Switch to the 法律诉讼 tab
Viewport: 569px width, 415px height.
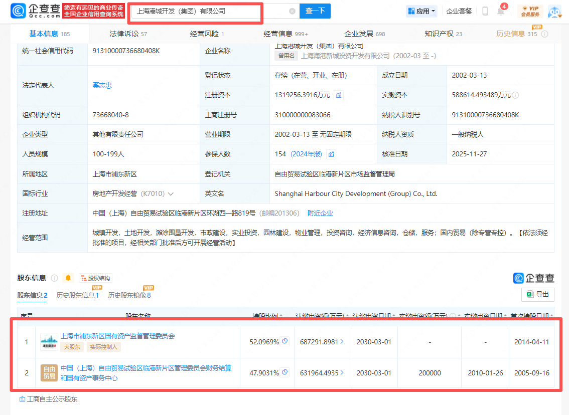coord(128,34)
